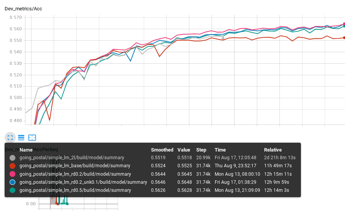
Task: Select run name going_postal/simple_lm_rd0.5/build/model/summary
Action: pos(75,190)
